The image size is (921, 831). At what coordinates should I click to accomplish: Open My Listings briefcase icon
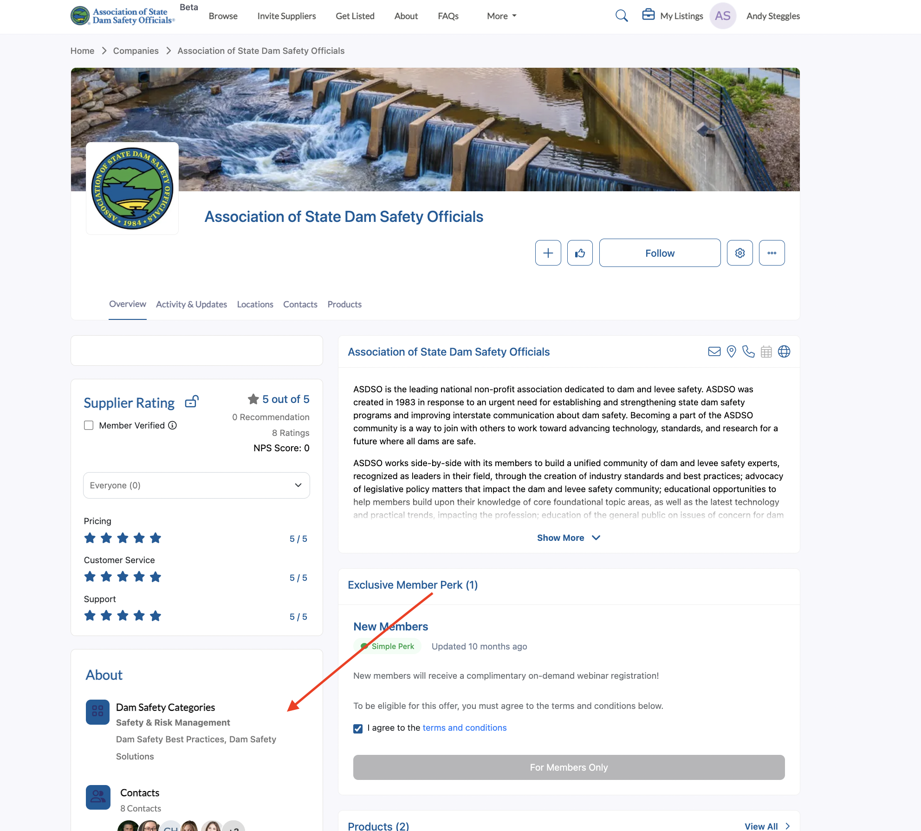648,15
